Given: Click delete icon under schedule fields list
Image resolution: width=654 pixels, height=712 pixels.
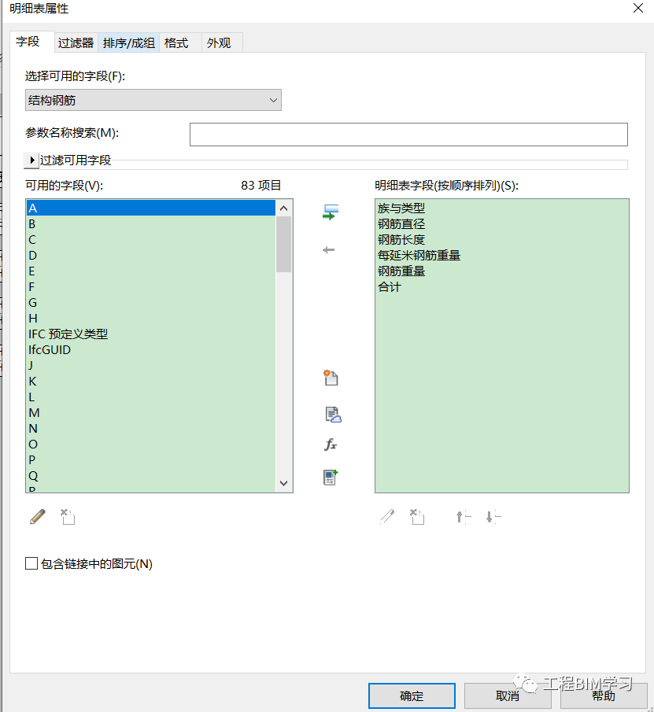Looking at the screenshot, I should pos(417,517).
